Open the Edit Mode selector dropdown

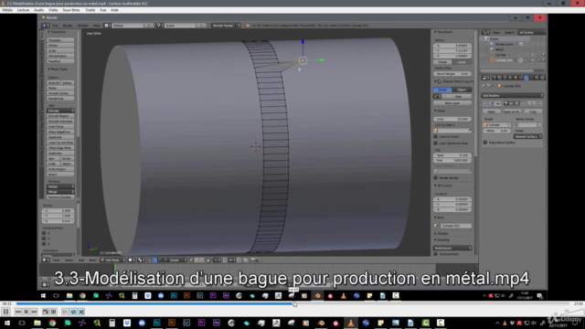112,260
